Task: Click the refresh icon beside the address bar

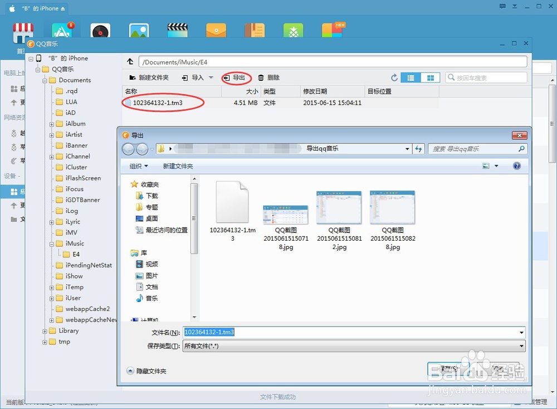Action: click(418, 149)
